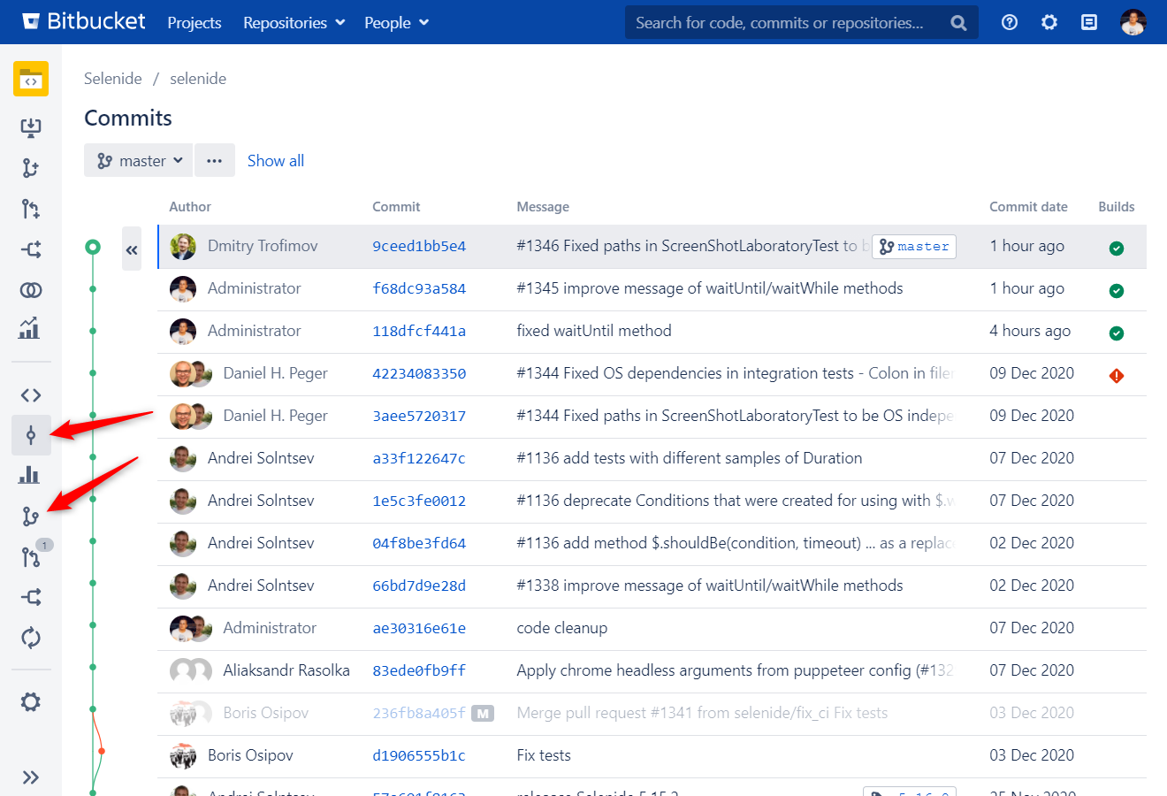Expand the Repositories dropdown menu
This screenshot has width=1167, height=796.
click(x=294, y=22)
